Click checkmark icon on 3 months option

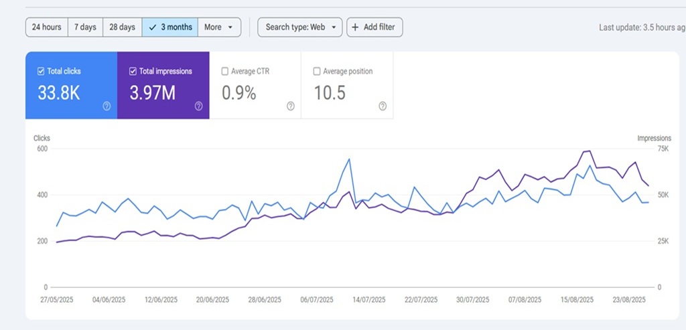(x=152, y=27)
